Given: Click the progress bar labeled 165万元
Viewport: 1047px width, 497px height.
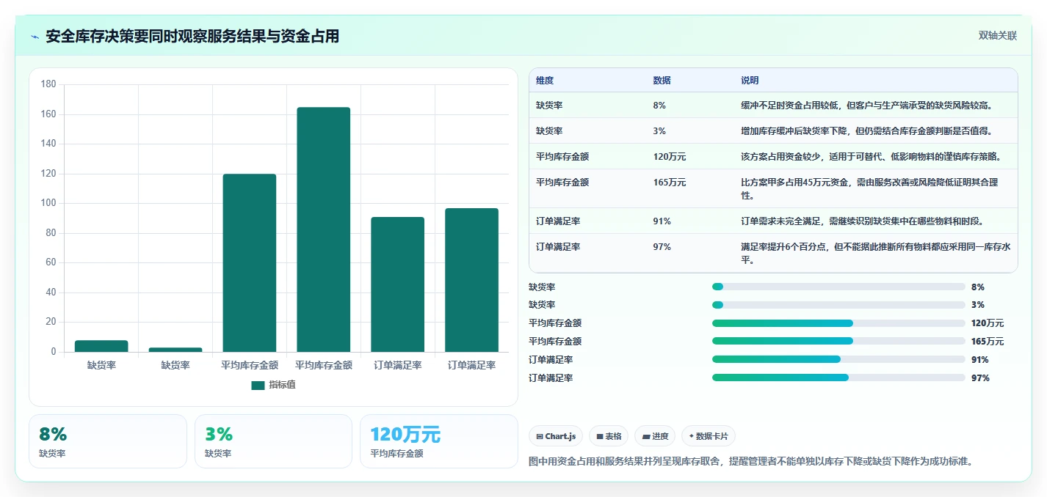Looking at the screenshot, I should point(838,342).
